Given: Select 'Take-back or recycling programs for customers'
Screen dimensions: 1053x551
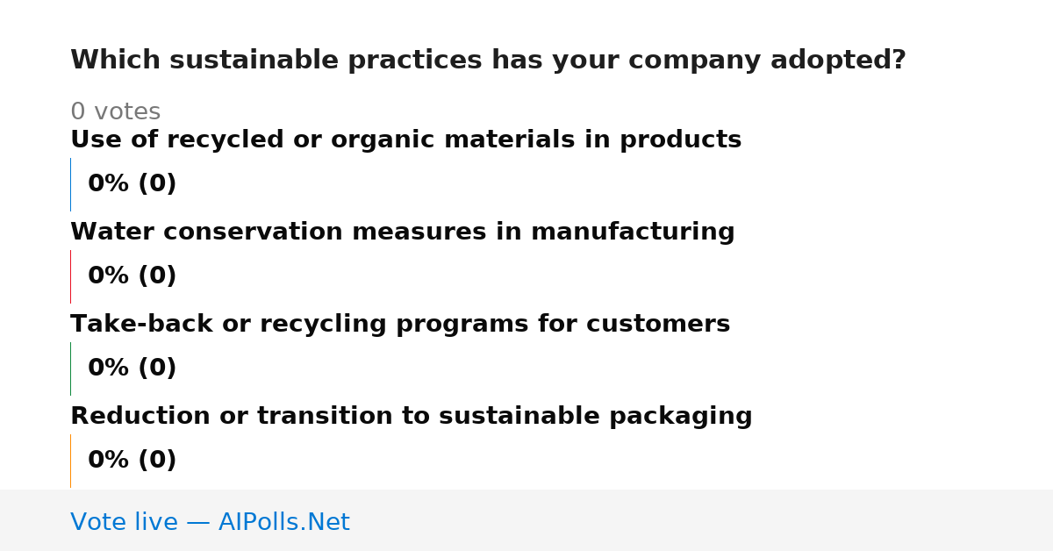Looking at the screenshot, I should pyautogui.click(x=400, y=325).
